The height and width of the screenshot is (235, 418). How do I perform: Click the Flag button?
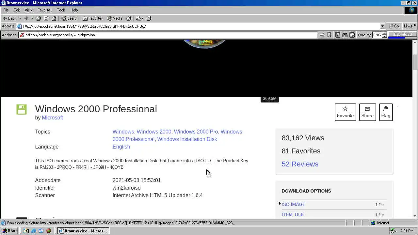click(x=386, y=112)
